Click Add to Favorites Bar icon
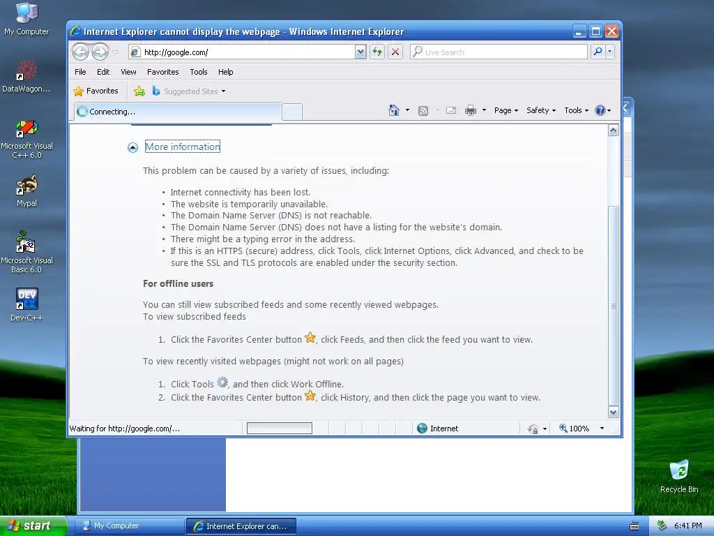 point(139,91)
